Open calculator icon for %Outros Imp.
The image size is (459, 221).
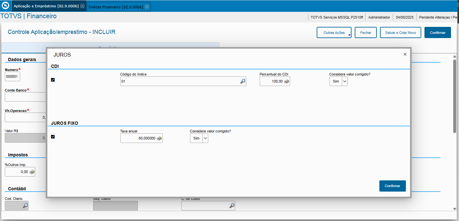(32, 172)
